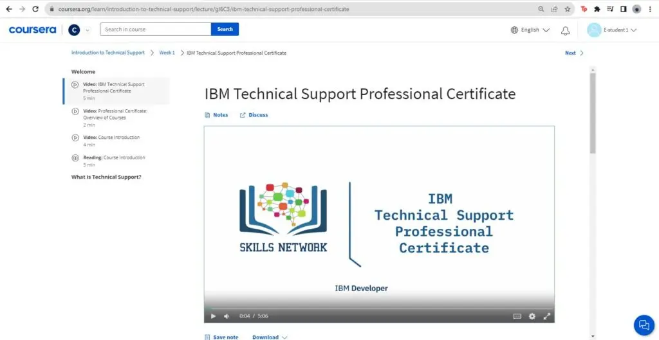Open the blue chat support bubble

tap(644, 325)
